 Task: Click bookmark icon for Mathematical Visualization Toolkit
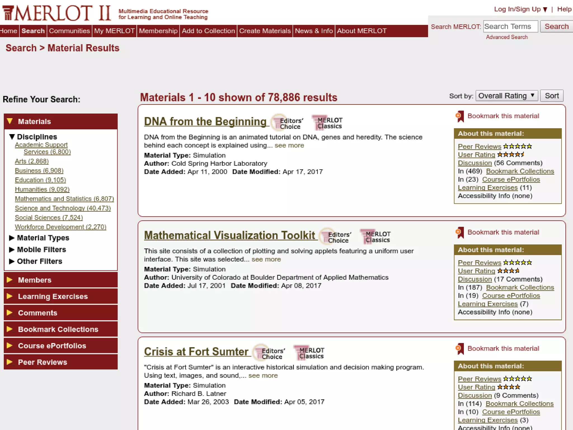tap(459, 232)
